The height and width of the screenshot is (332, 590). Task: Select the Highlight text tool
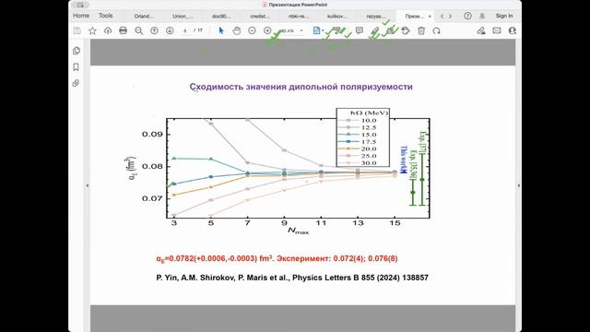pos(375,30)
